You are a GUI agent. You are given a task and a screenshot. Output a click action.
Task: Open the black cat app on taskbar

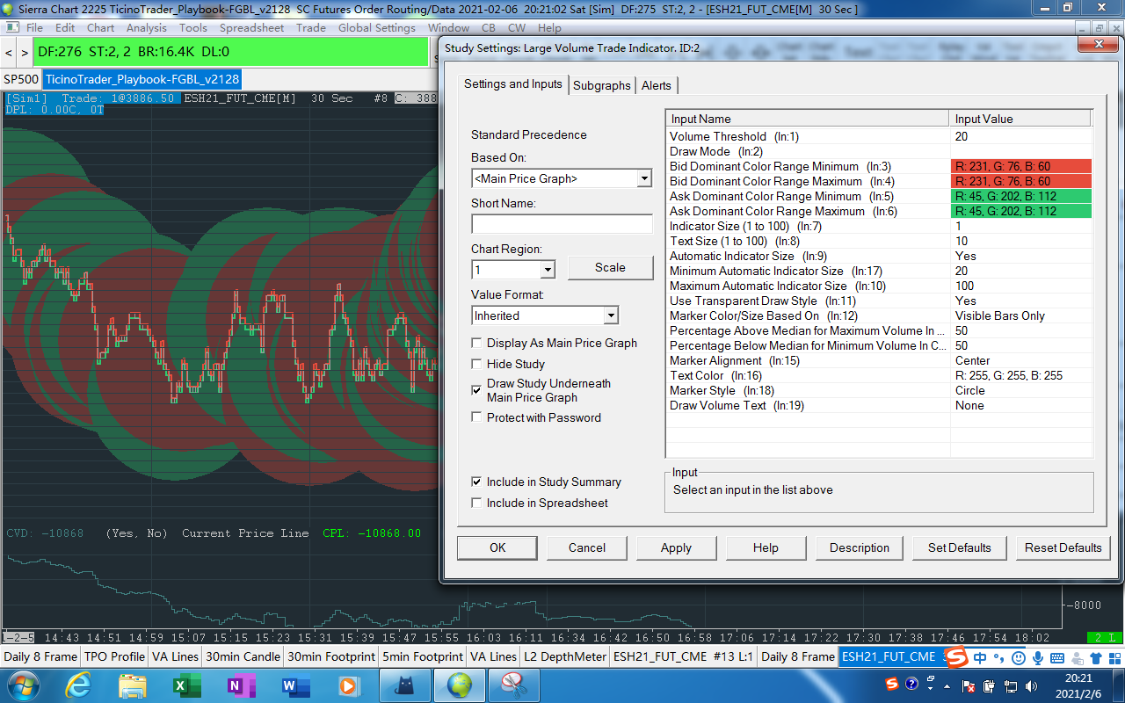(x=405, y=685)
